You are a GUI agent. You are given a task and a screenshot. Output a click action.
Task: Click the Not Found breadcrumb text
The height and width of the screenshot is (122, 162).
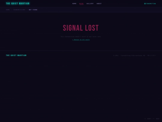pos(33,10)
